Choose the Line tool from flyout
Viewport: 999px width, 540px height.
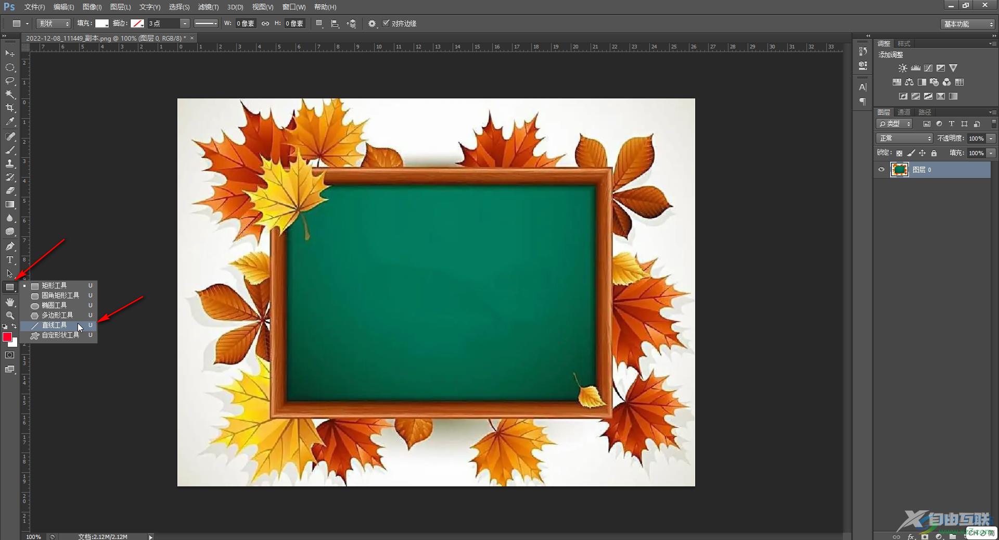point(59,325)
